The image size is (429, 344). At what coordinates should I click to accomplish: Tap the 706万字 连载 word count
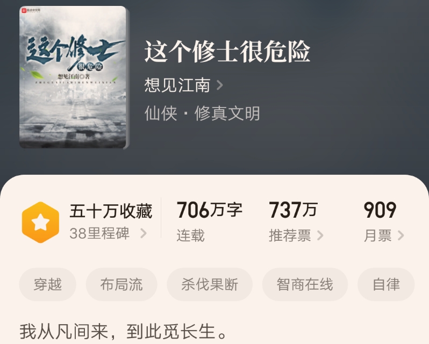210,221
